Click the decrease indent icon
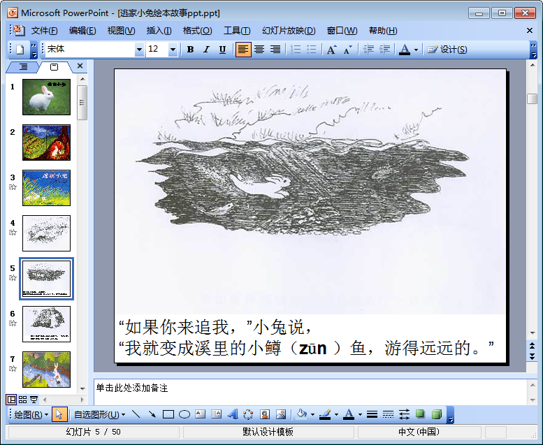The image size is (543, 445). tap(368, 50)
